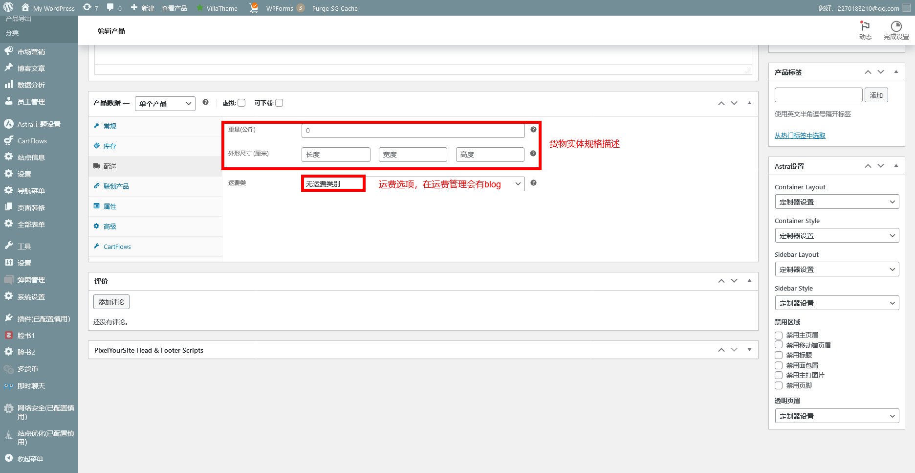Click the product tags input field
This screenshot has height=473, width=915.
pyautogui.click(x=819, y=95)
